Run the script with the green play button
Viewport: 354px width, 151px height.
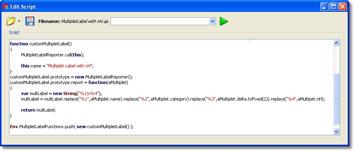click(x=224, y=21)
